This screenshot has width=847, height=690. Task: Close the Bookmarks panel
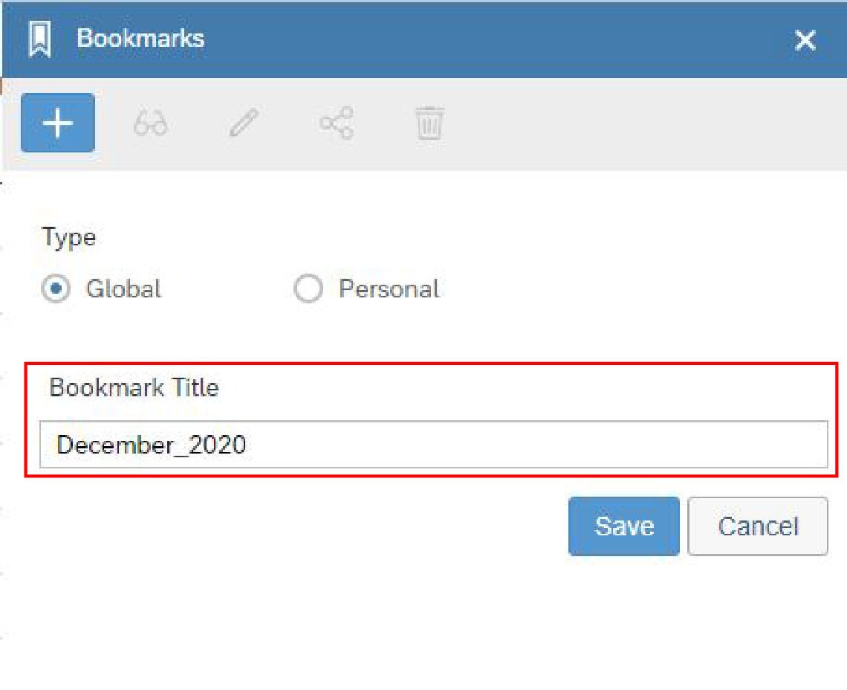(x=805, y=41)
